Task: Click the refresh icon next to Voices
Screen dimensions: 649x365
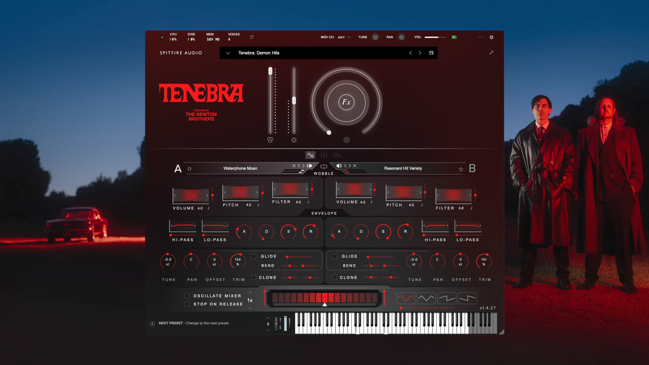Action: (x=251, y=37)
